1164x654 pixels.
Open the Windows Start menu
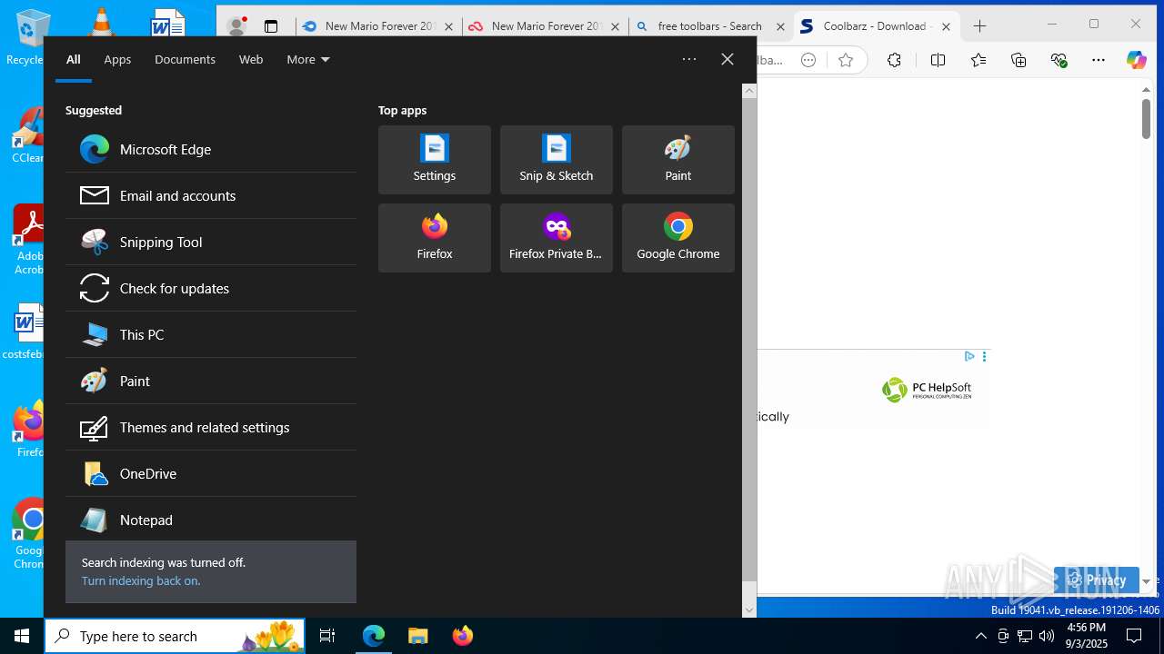22,636
